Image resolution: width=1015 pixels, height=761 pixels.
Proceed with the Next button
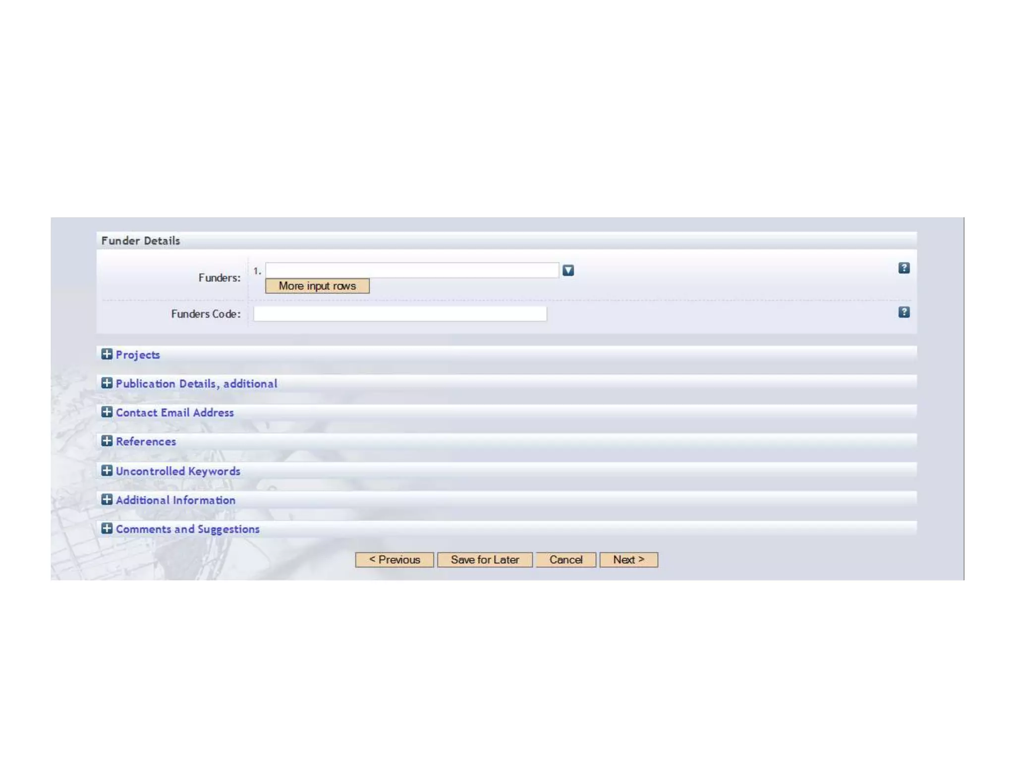point(628,560)
